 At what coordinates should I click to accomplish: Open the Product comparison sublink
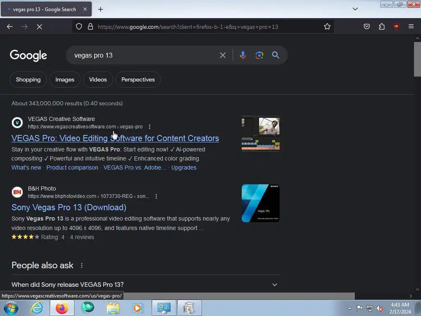click(72, 167)
